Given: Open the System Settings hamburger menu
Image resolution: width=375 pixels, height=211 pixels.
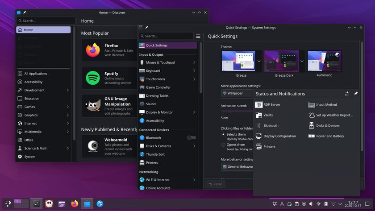Looking at the screenshot, I should click(x=198, y=36).
